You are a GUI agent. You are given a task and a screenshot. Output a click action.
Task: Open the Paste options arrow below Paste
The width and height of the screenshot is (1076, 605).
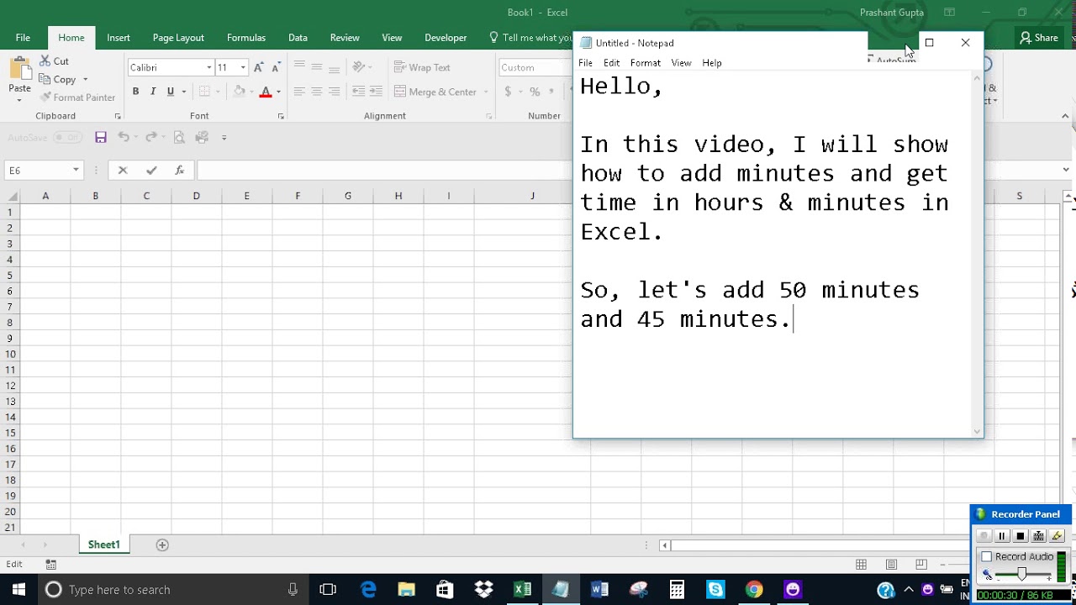[x=19, y=100]
